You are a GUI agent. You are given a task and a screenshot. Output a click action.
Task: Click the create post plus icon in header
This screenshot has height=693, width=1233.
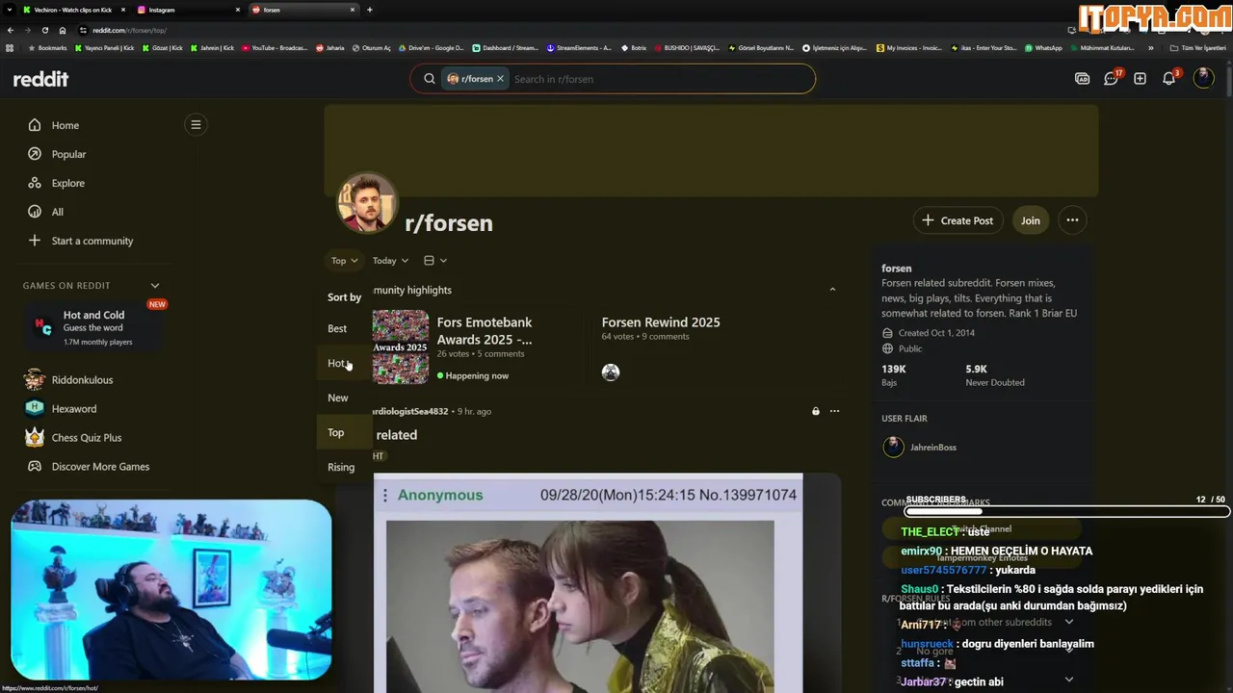point(1140,79)
